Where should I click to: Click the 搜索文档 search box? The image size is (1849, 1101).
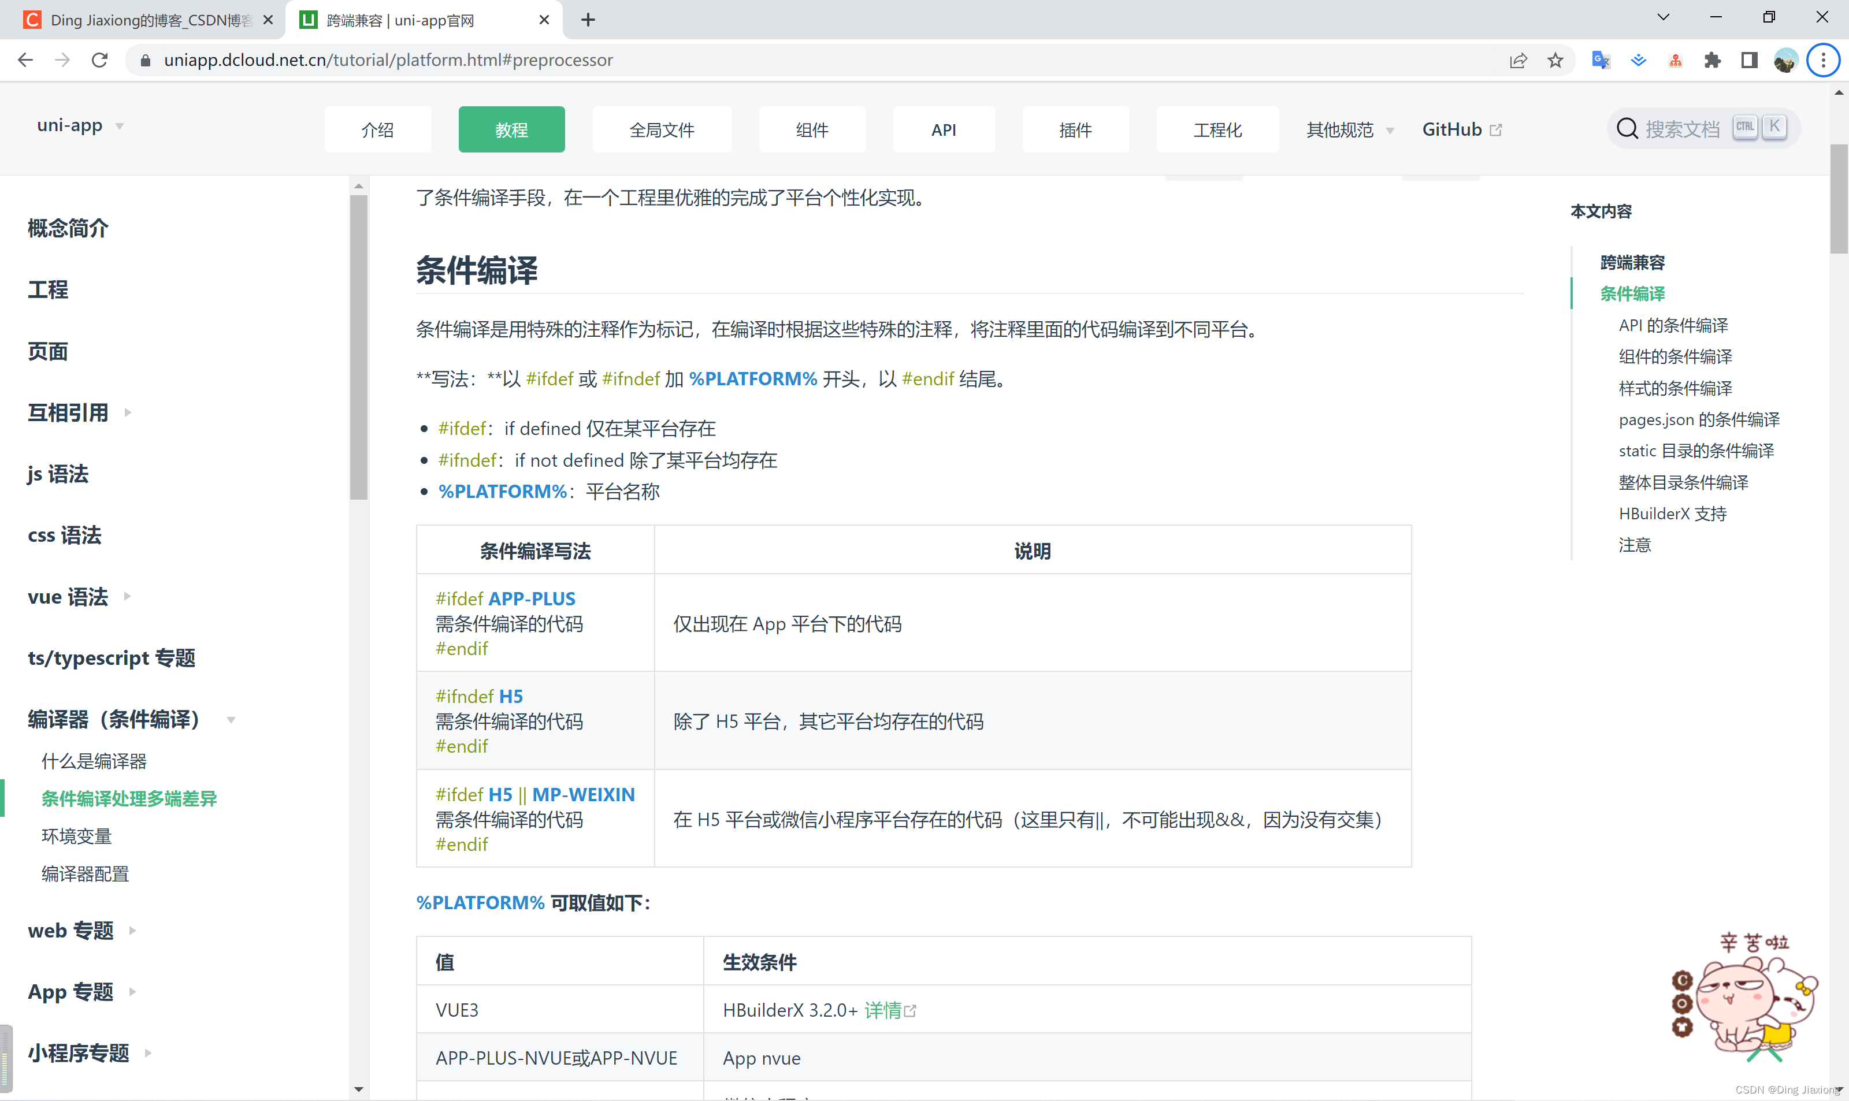pyautogui.click(x=1681, y=129)
